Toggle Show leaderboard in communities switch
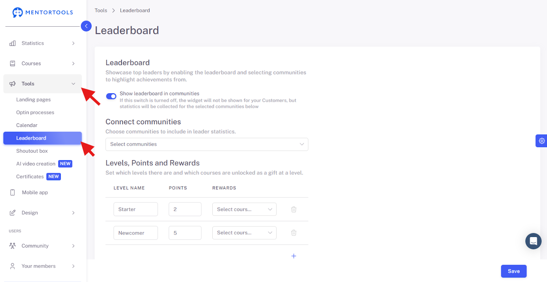The width and height of the screenshot is (547, 282). (x=111, y=96)
